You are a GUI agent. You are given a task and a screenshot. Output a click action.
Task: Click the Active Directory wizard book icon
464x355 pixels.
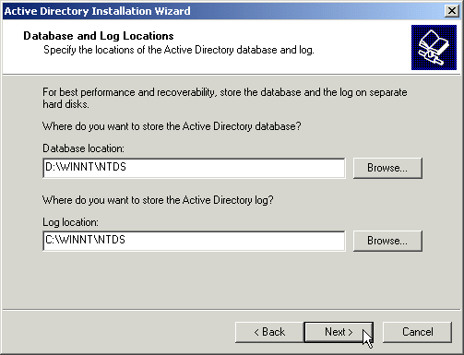click(x=434, y=48)
